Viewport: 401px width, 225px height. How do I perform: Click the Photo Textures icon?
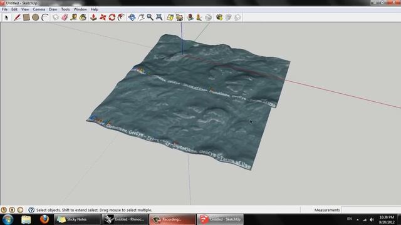click(199, 17)
